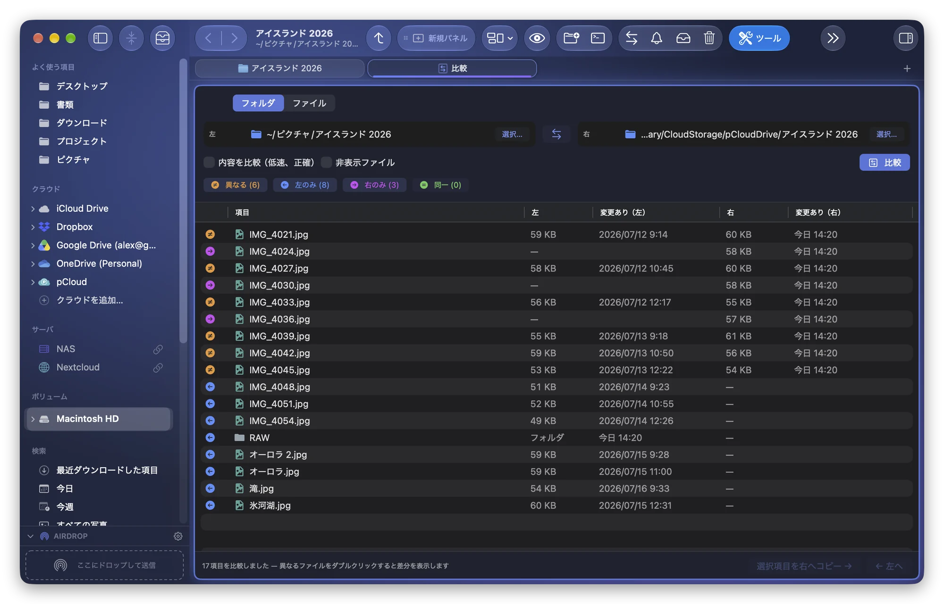Click the blue 比較 compare button
The image size is (944, 604).
885,163
